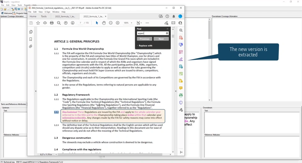This screenshot has height=163, width=302.
Task: Click the Find search text field
Action: coord(151,33)
